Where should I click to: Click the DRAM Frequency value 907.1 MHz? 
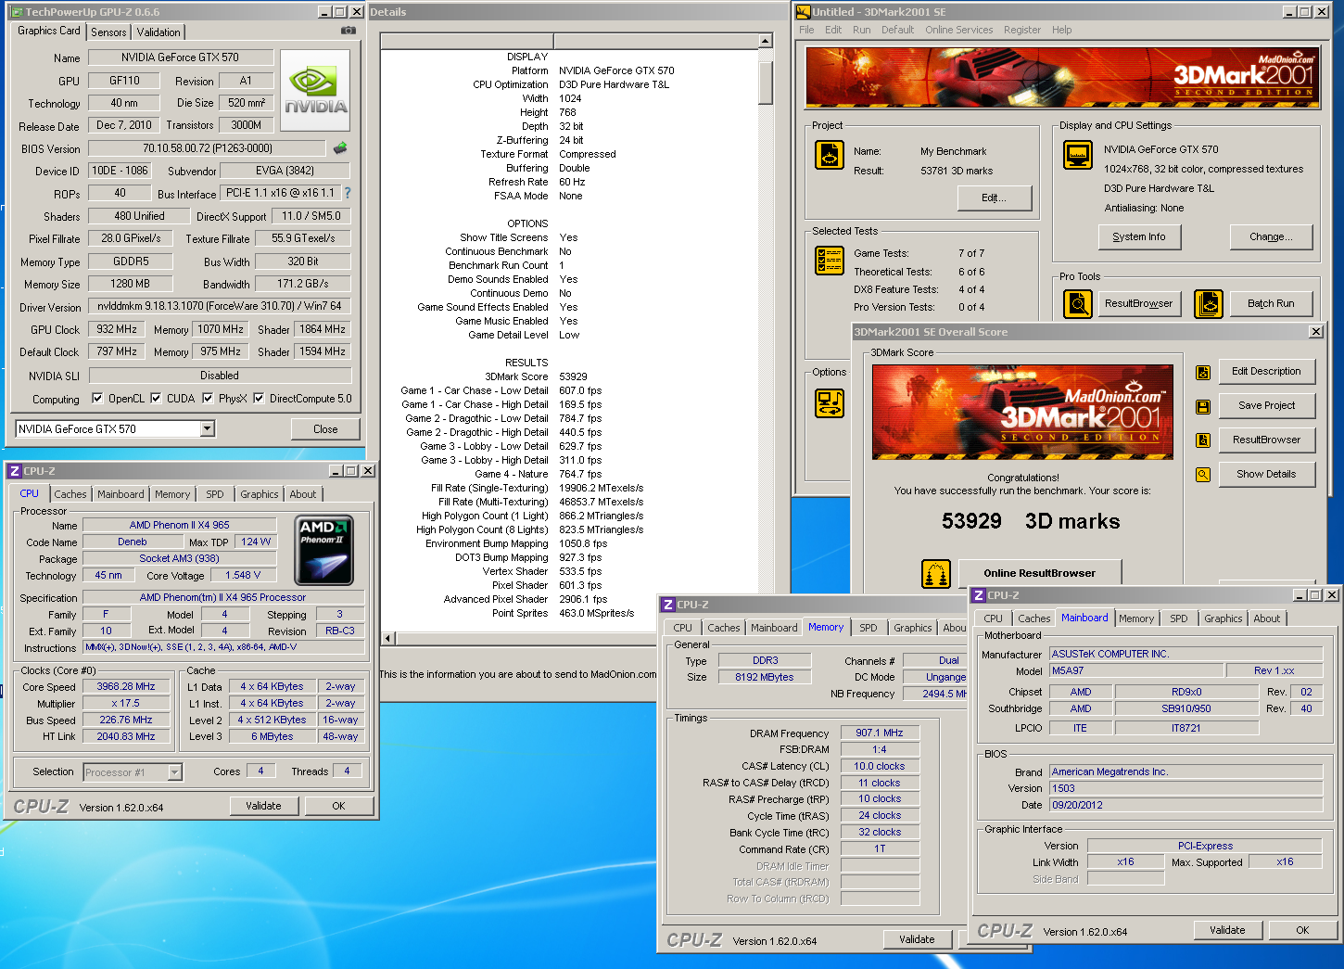coord(880,733)
